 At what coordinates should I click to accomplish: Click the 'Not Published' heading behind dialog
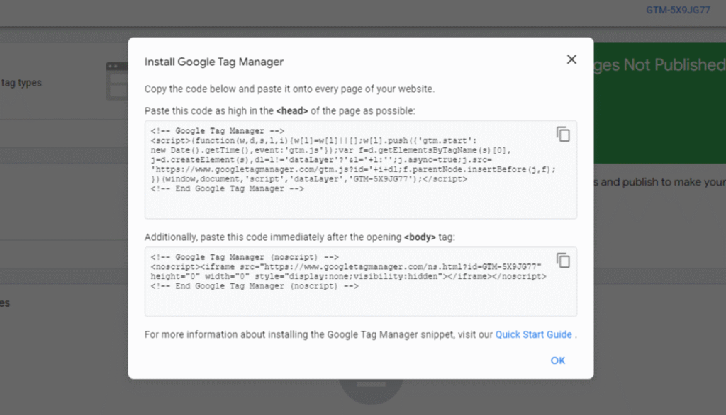[x=660, y=64]
